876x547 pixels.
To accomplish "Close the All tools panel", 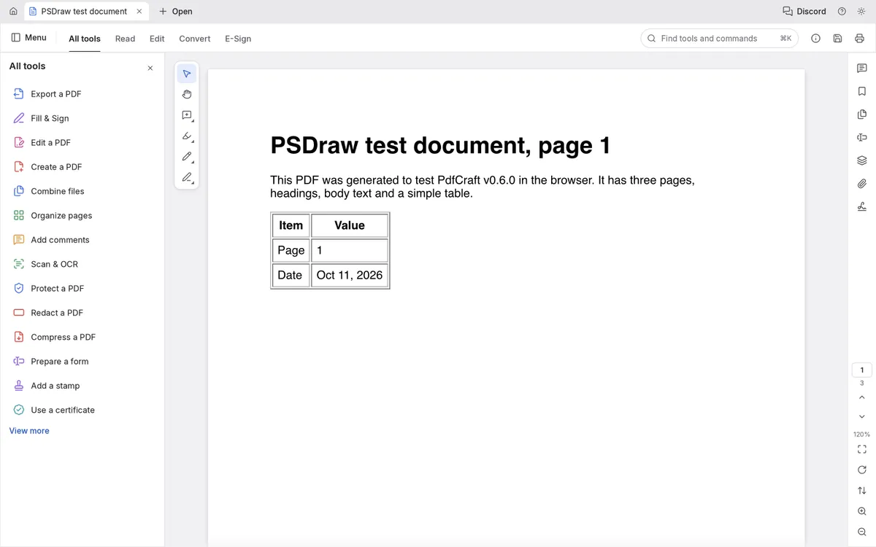I will pos(150,68).
